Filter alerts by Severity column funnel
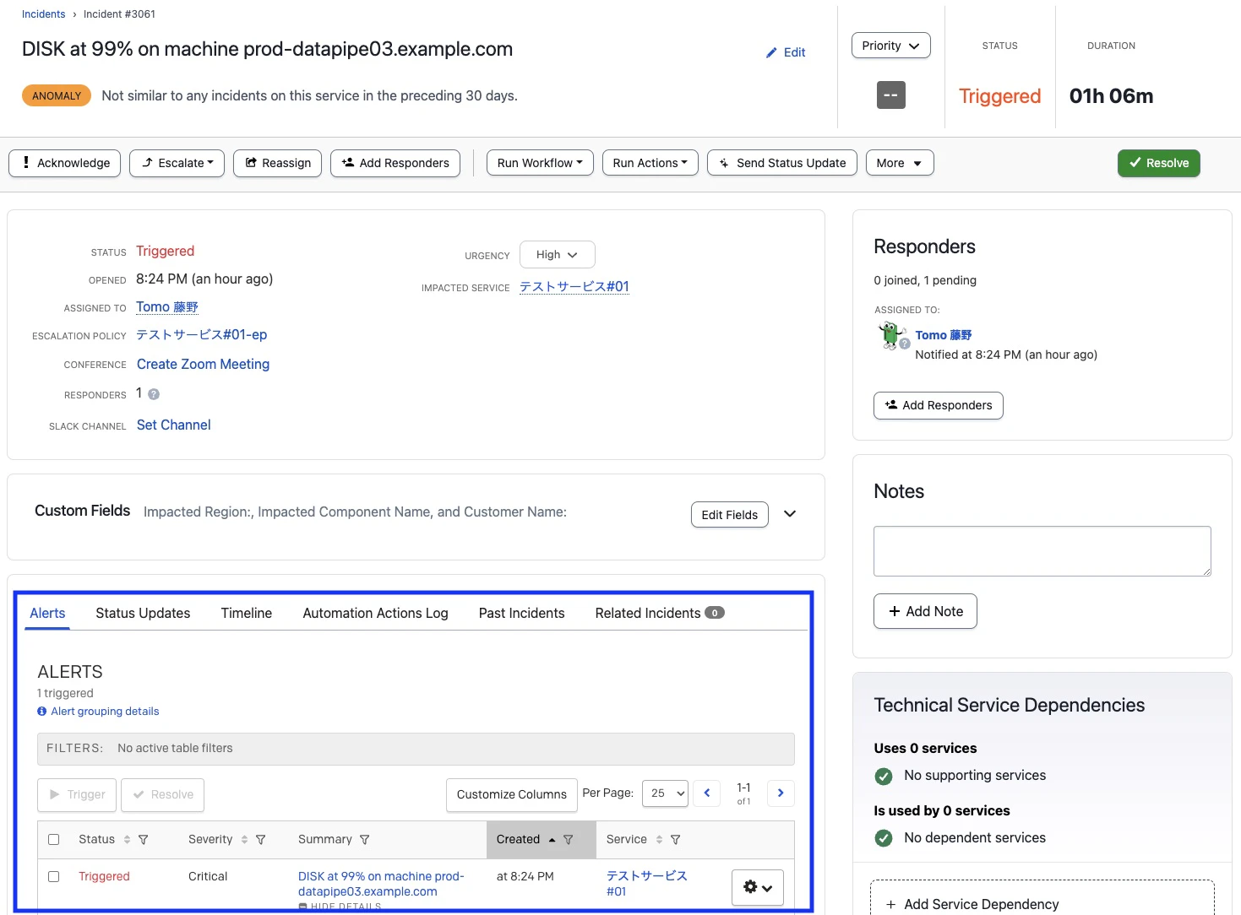 pyautogui.click(x=261, y=840)
